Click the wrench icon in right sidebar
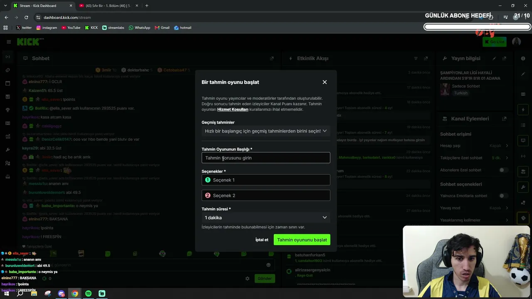The height and width of the screenshot is (299, 532). point(523,187)
